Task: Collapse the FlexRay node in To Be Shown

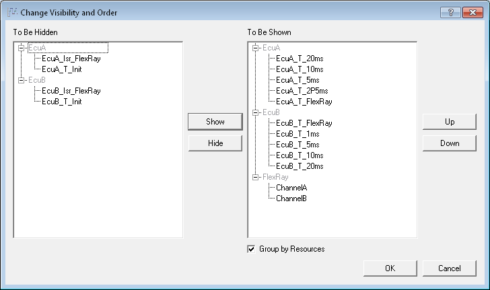Action: point(255,177)
